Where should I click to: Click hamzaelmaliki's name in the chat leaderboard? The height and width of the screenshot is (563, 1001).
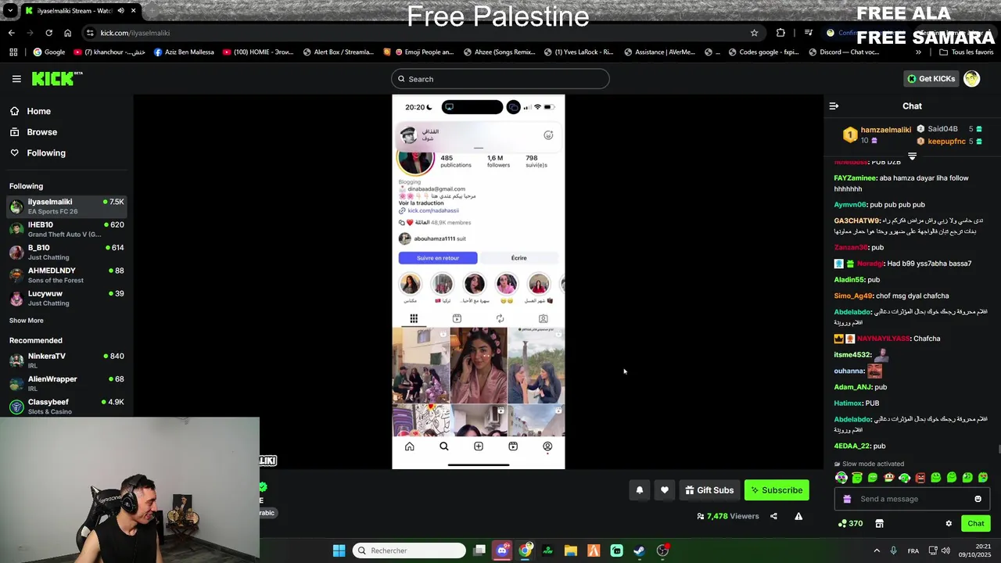click(885, 130)
